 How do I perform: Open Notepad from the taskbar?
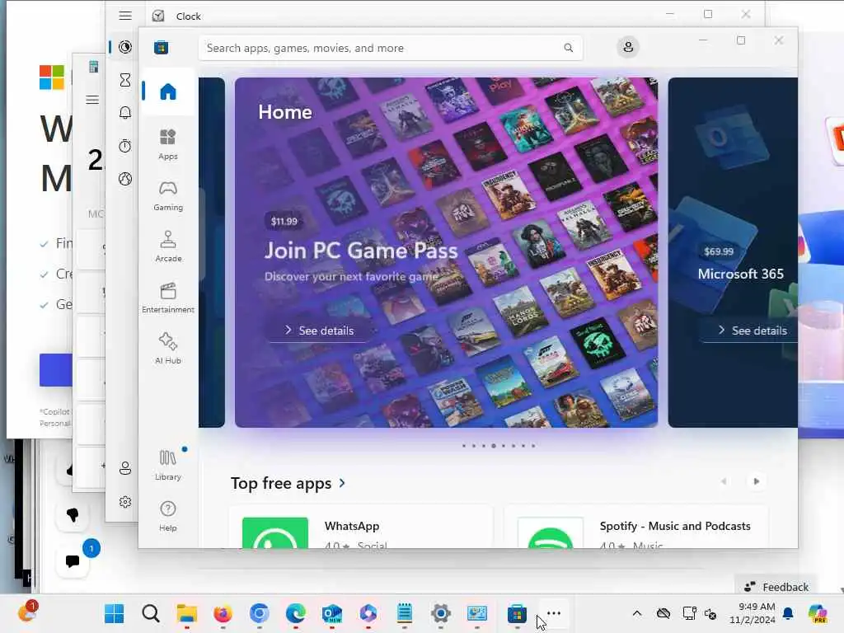[x=404, y=613]
